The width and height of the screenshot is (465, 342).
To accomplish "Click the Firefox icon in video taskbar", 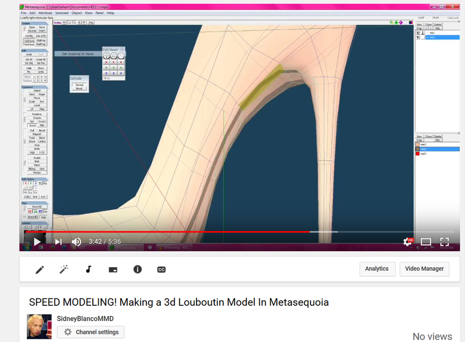I will (x=53, y=247).
